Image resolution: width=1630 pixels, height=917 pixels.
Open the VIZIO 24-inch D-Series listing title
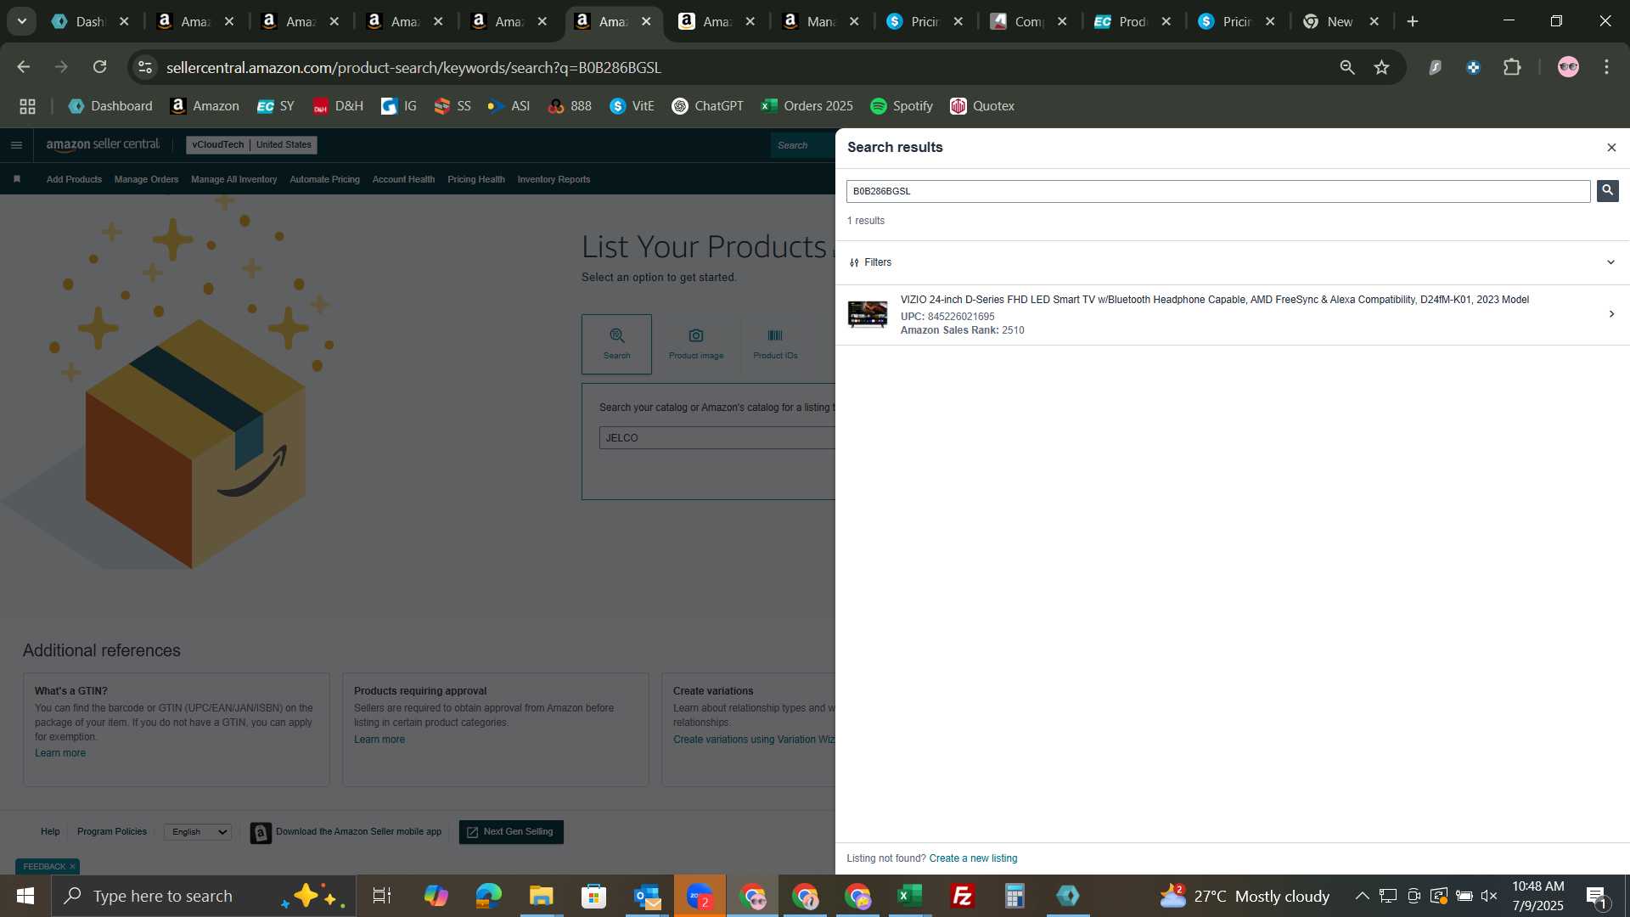pyautogui.click(x=1214, y=300)
